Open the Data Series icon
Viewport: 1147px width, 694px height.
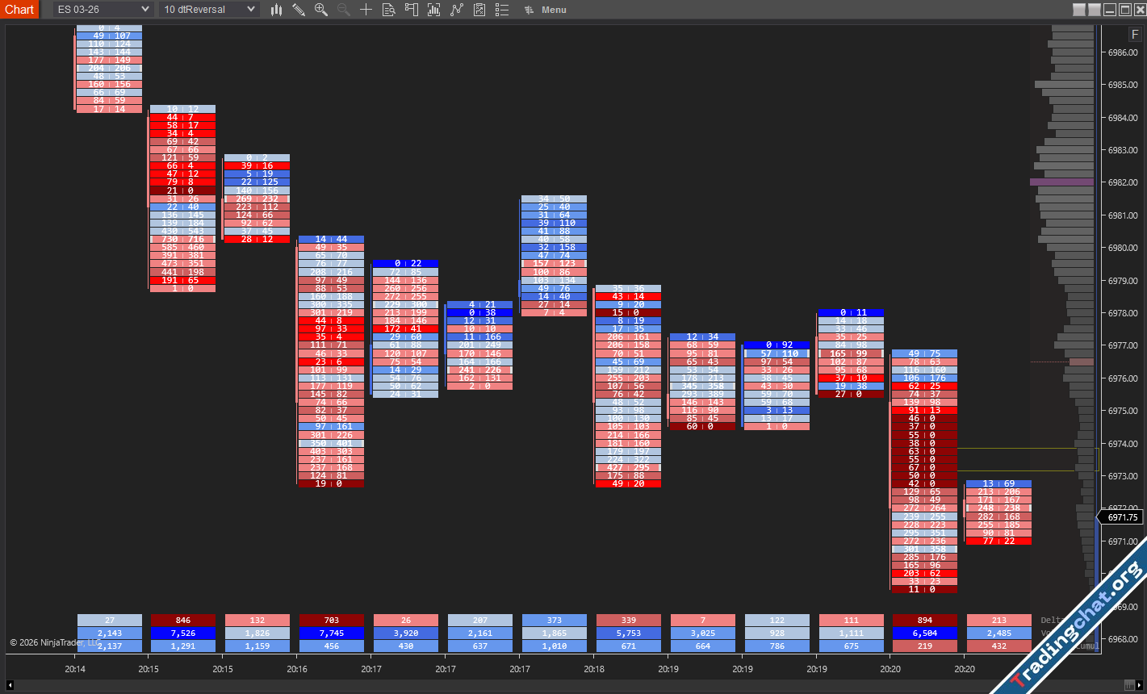click(x=434, y=10)
